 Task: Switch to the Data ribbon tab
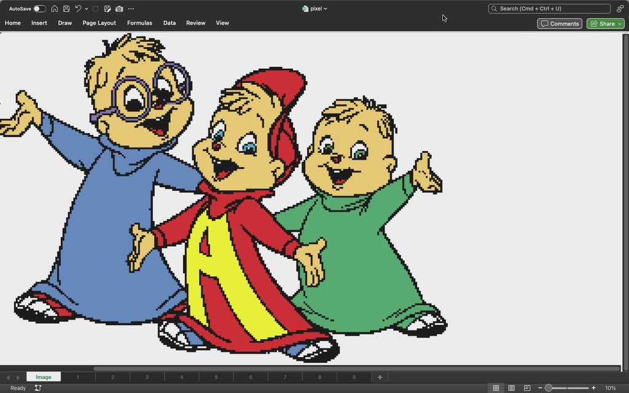pos(170,23)
